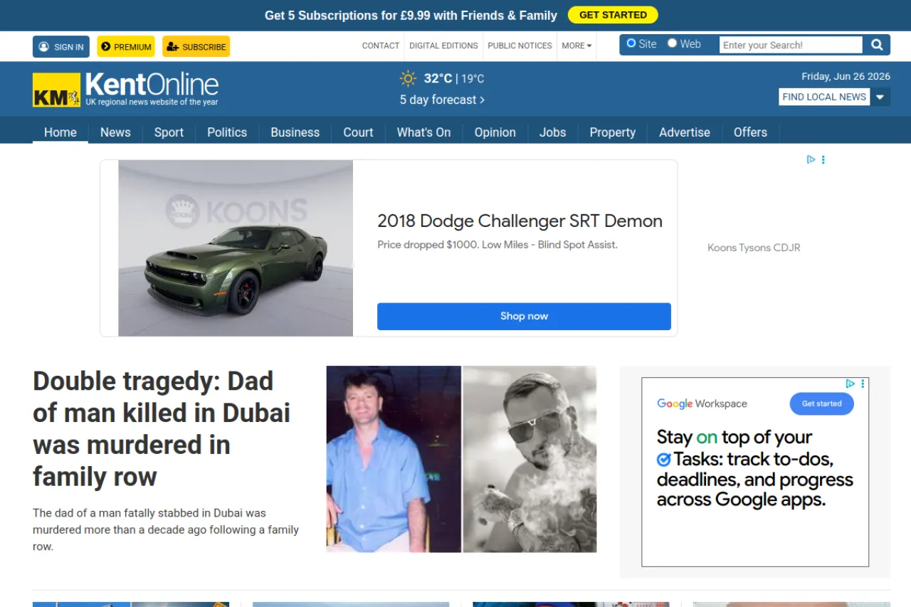Click the Stay on top of your Tasks text
The width and height of the screenshot is (911, 607).
click(755, 468)
